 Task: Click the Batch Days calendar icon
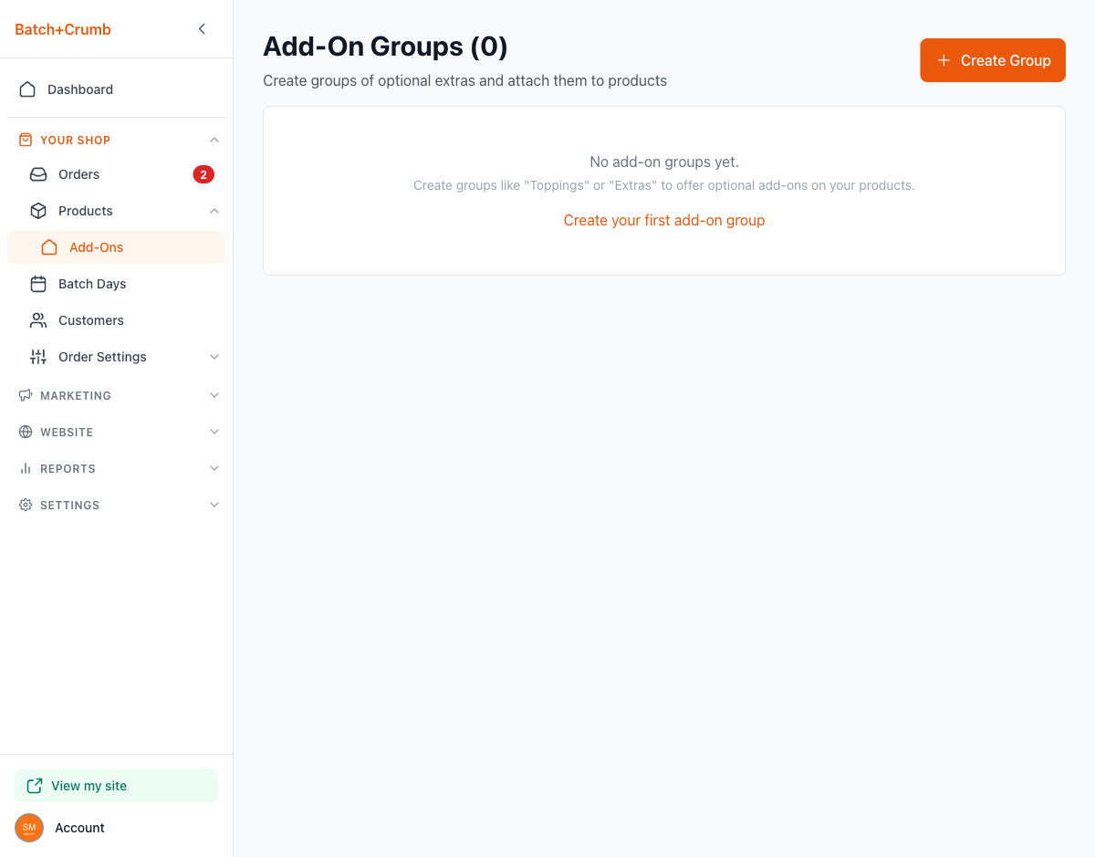[38, 284]
